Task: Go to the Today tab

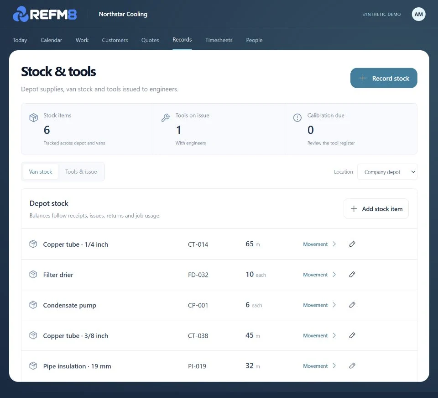Action: click(x=20, y=40)
